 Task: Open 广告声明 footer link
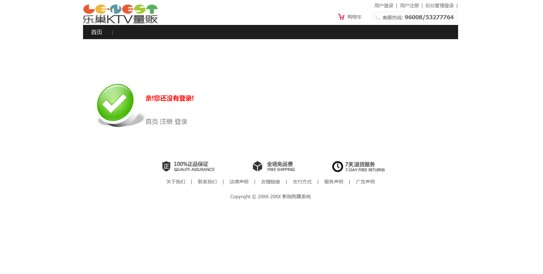click(x=365, y=182)
